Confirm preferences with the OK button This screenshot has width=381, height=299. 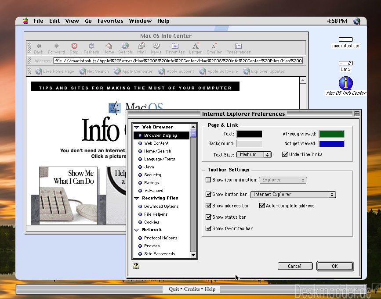click(335, 266)
